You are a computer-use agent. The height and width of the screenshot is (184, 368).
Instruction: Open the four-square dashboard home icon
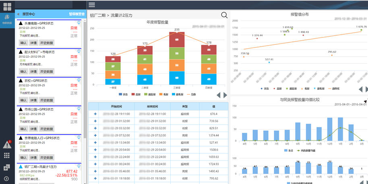click(7, 7)
